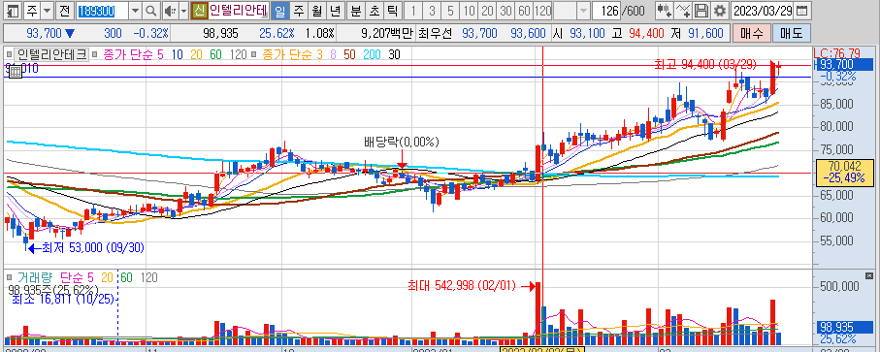Click the 최대 542,998 (02/01) volume label
Screen dimensions: 880x352
tap(461, 286)
